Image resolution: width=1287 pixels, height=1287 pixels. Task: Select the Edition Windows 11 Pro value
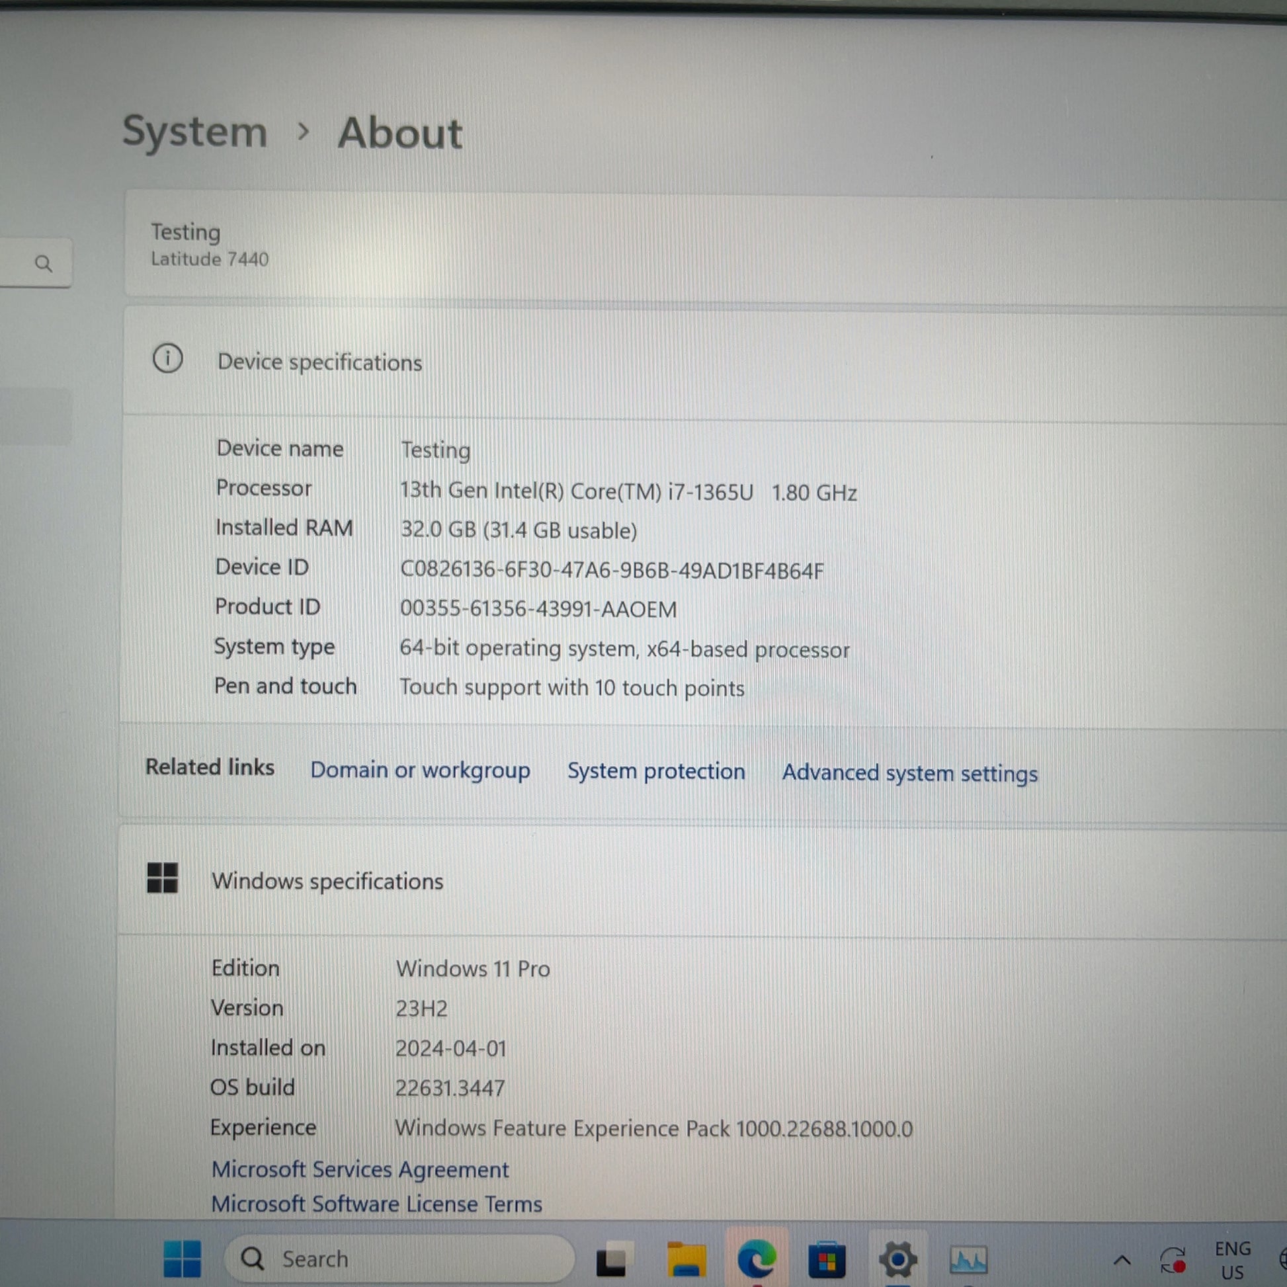point(473,969)
